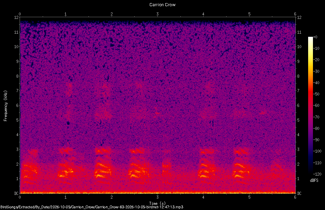This screenshot has height=210, width=325.
Task: Click the '2' tick on bottom time axis
Action: coord(112,197)
